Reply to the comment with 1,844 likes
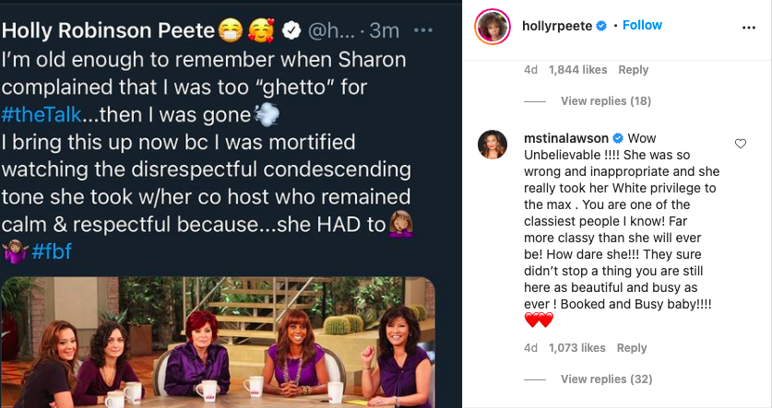The width and height of the screenshot is (772, 408). click(x=633, y=70)
